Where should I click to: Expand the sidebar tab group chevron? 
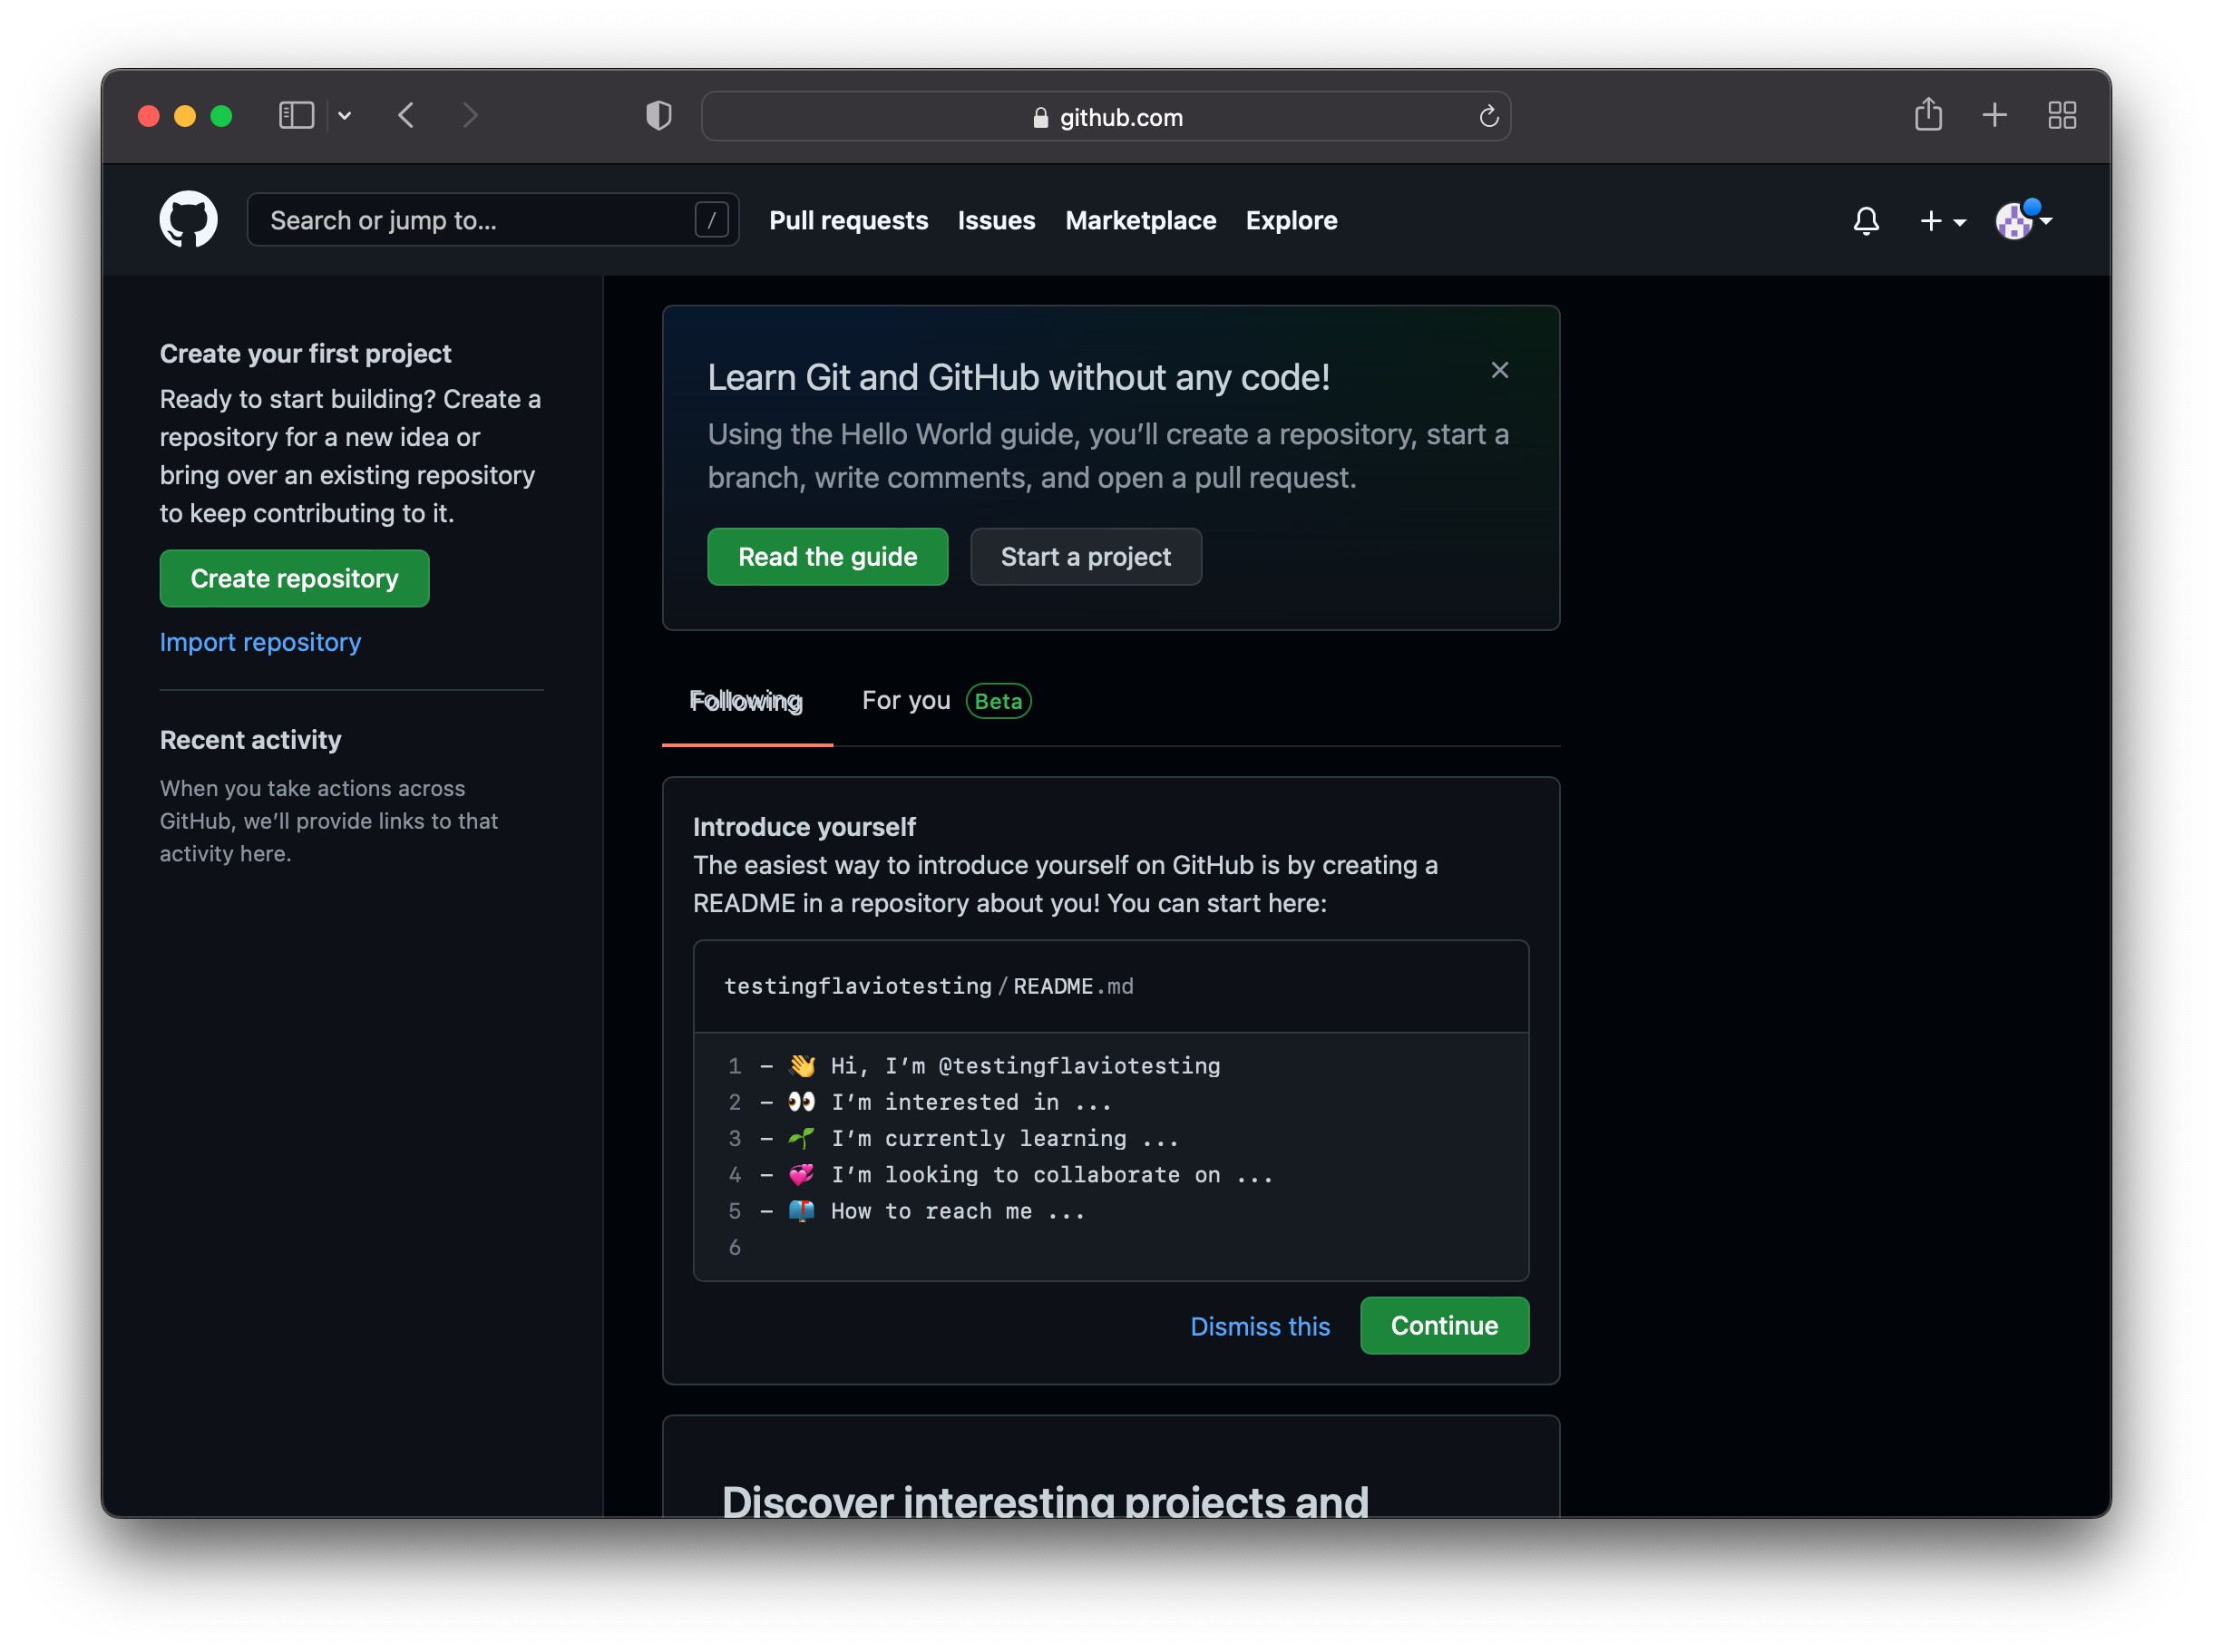(x=344, y=116)
